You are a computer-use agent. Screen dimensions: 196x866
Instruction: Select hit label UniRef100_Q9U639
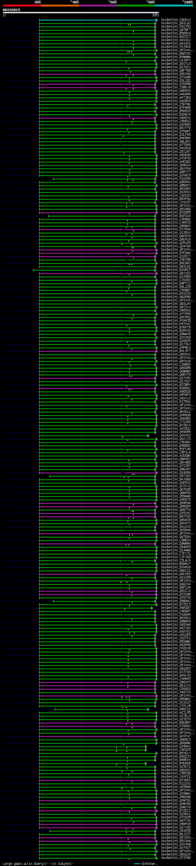(x=175, y=520)
